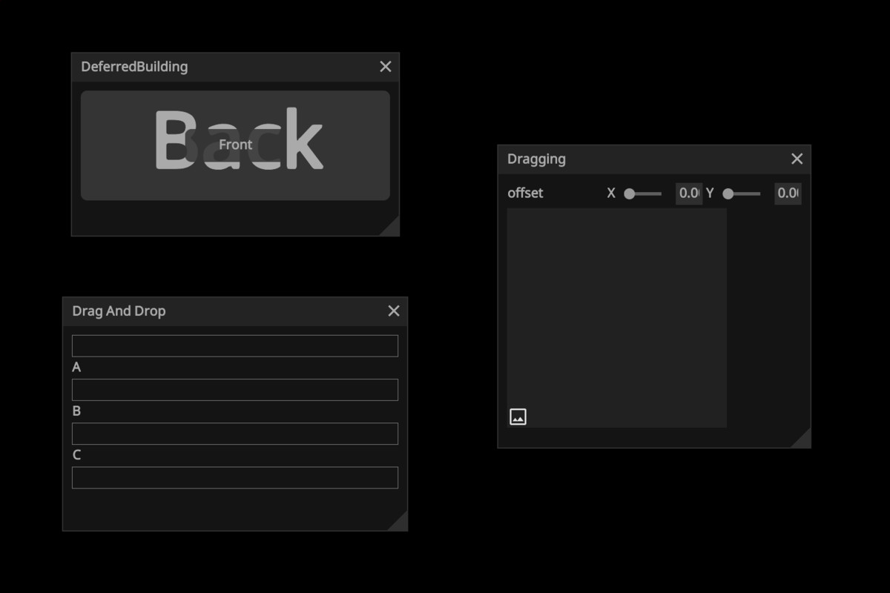Select the Y offset value field
This screenshot has width=890, height=593.
tap(788, 193)
